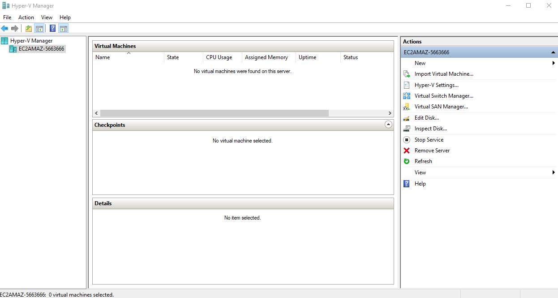This screenshot has width=558, height=298.
Task: Click the EC2AMAZ-5663666 server icon in tree
Action: coord(13,49)
